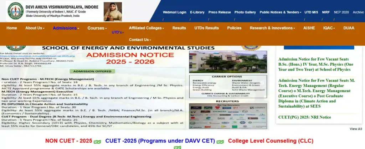Screen dimensions: 365x149
Task: Click the NEW badge beside CUET -2025 programs
Action: point(220,142)
